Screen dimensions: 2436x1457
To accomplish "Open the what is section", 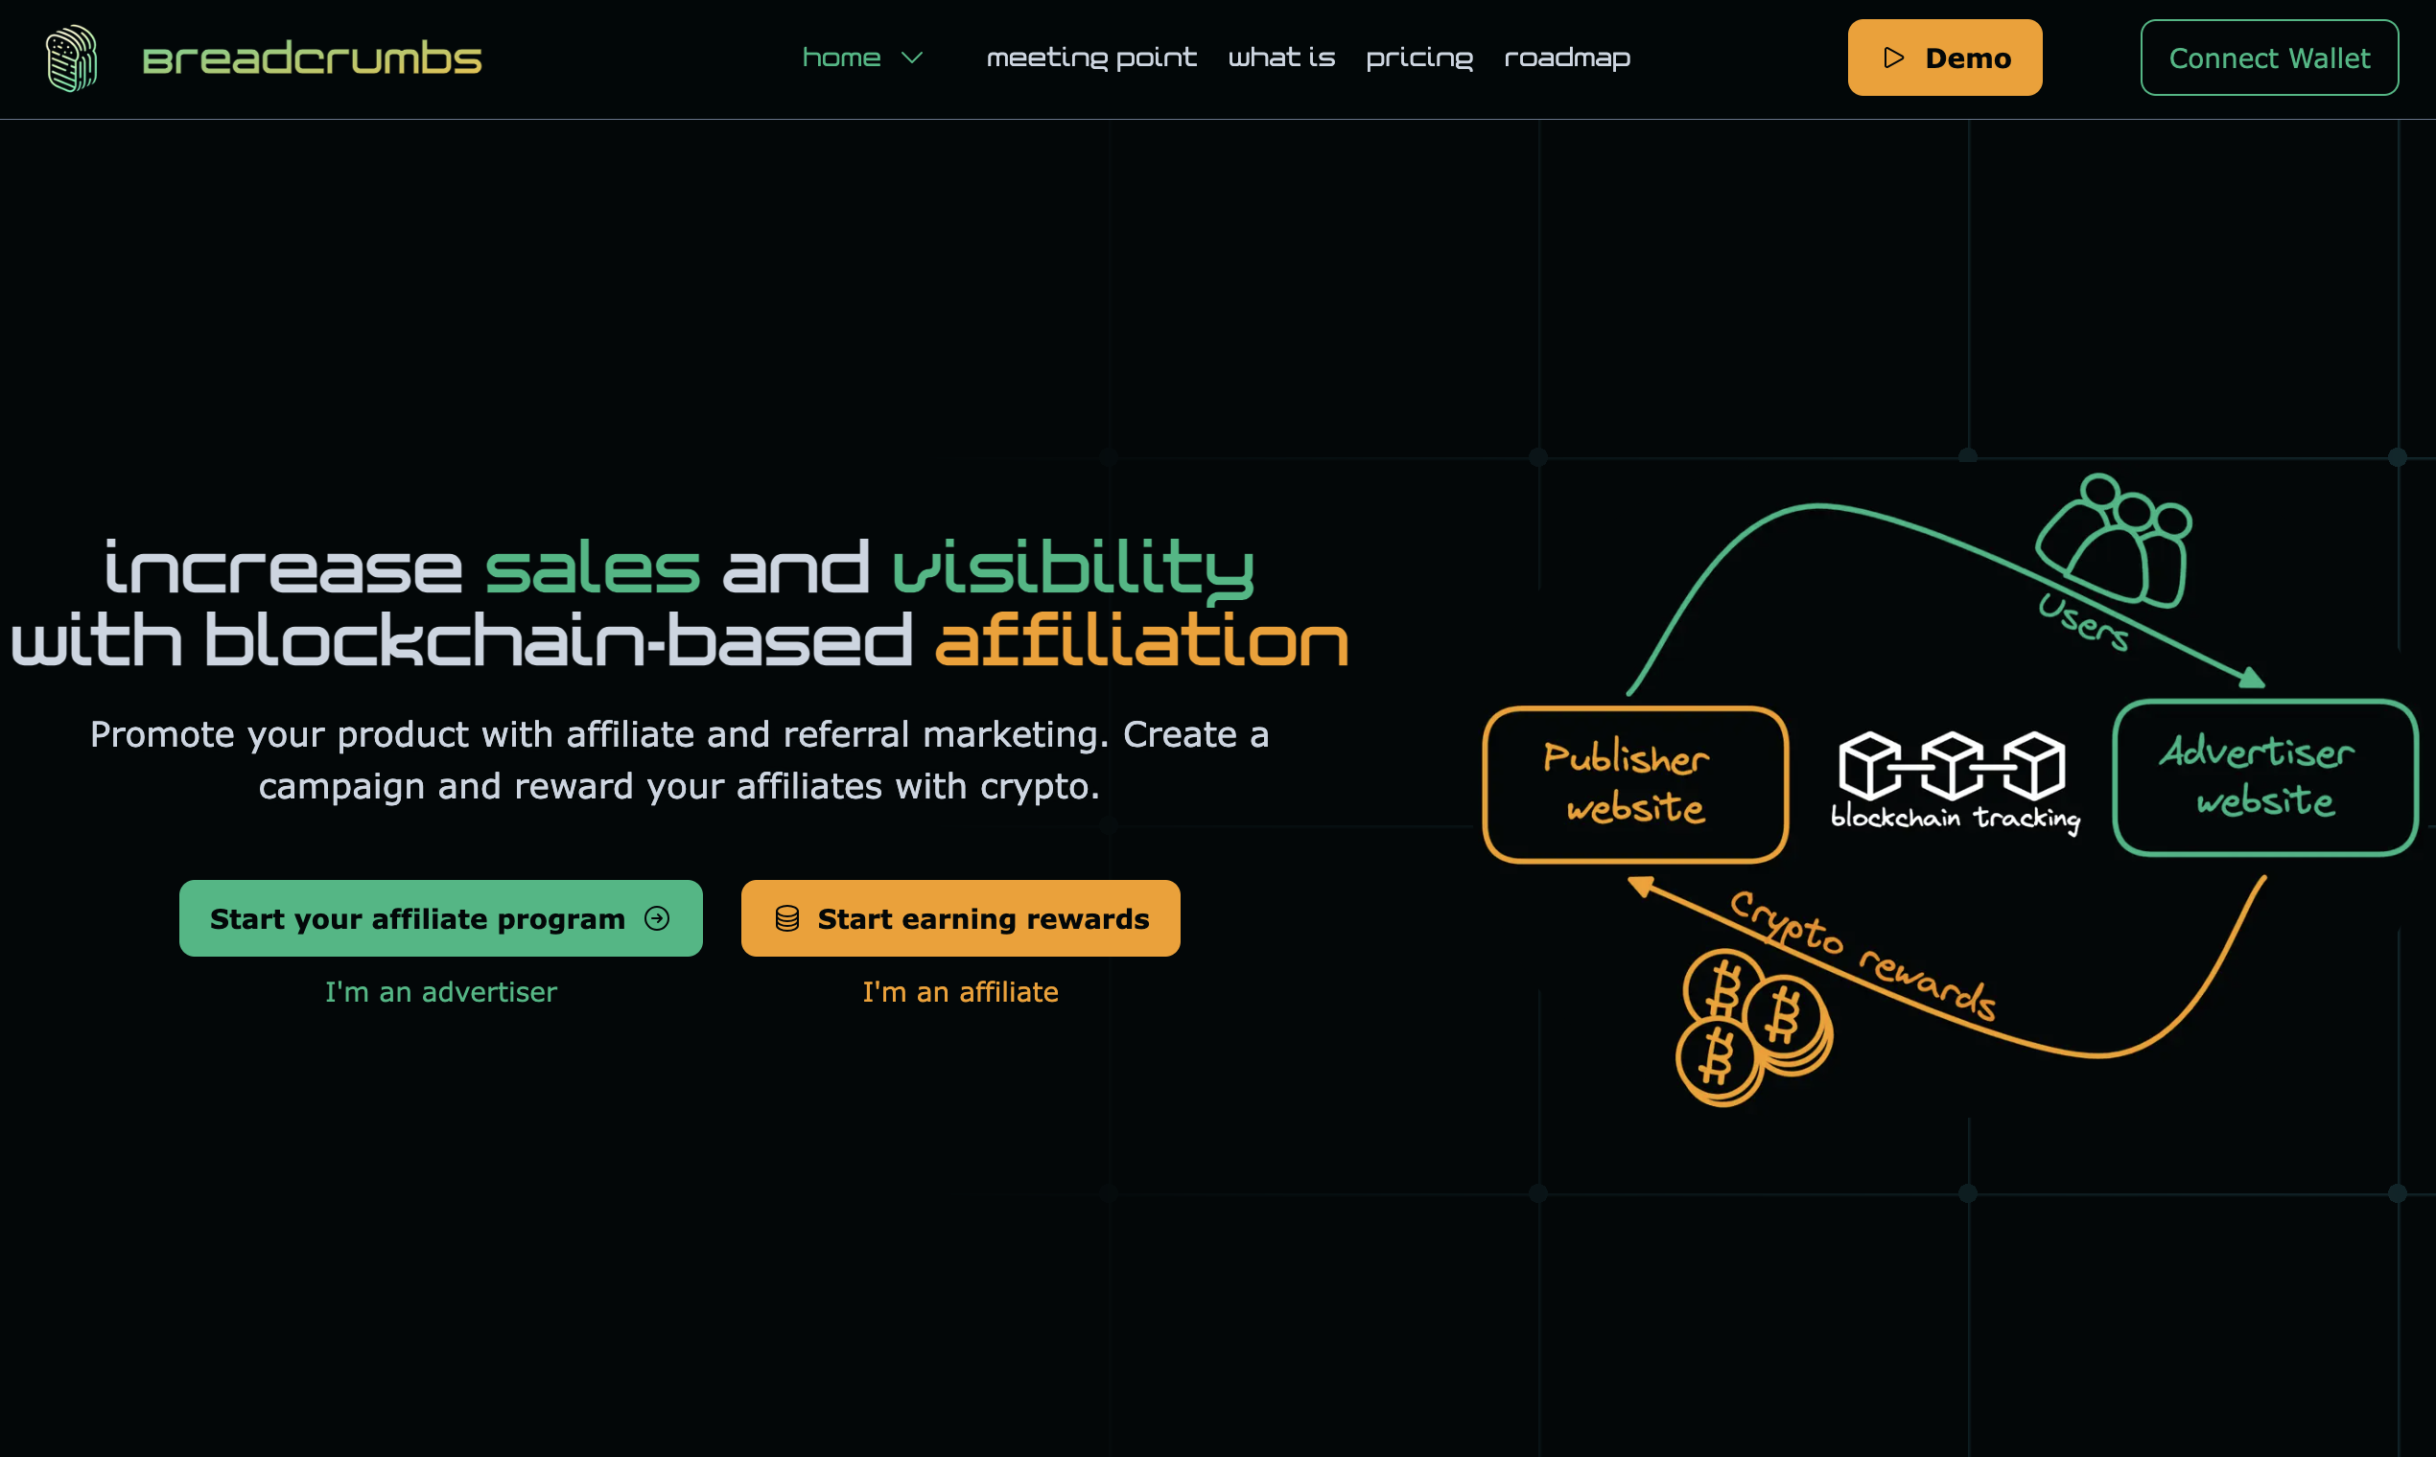I will tap(1281, 58).
